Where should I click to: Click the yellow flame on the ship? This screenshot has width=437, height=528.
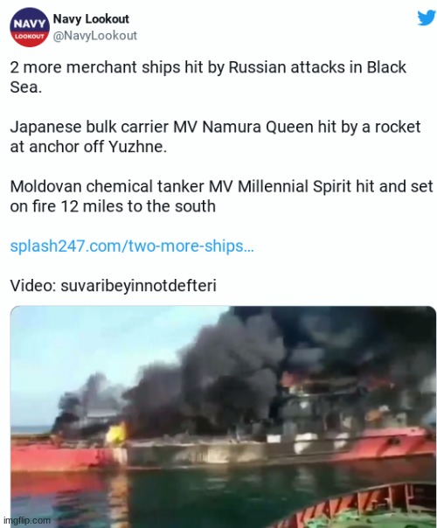click(x=116, y=433)
